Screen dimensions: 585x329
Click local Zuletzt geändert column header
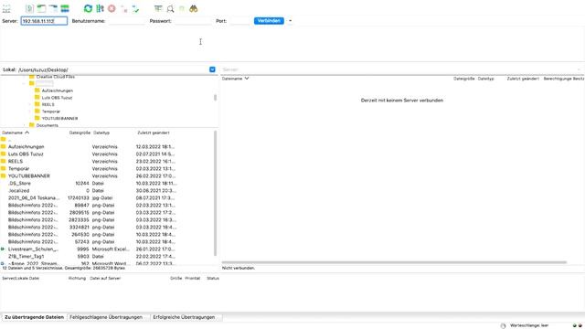(154, 133)
